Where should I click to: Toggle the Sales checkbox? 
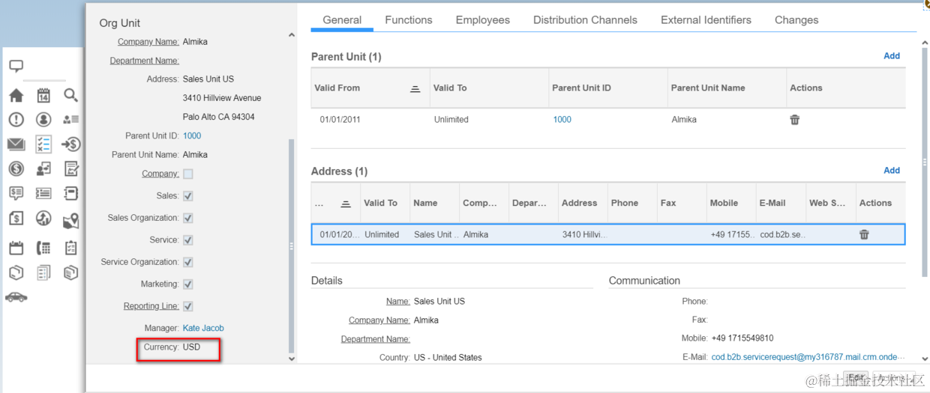[187, 196]
